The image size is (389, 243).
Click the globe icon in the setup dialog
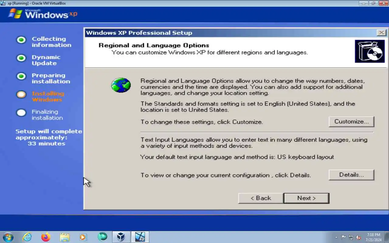point(121,85)
